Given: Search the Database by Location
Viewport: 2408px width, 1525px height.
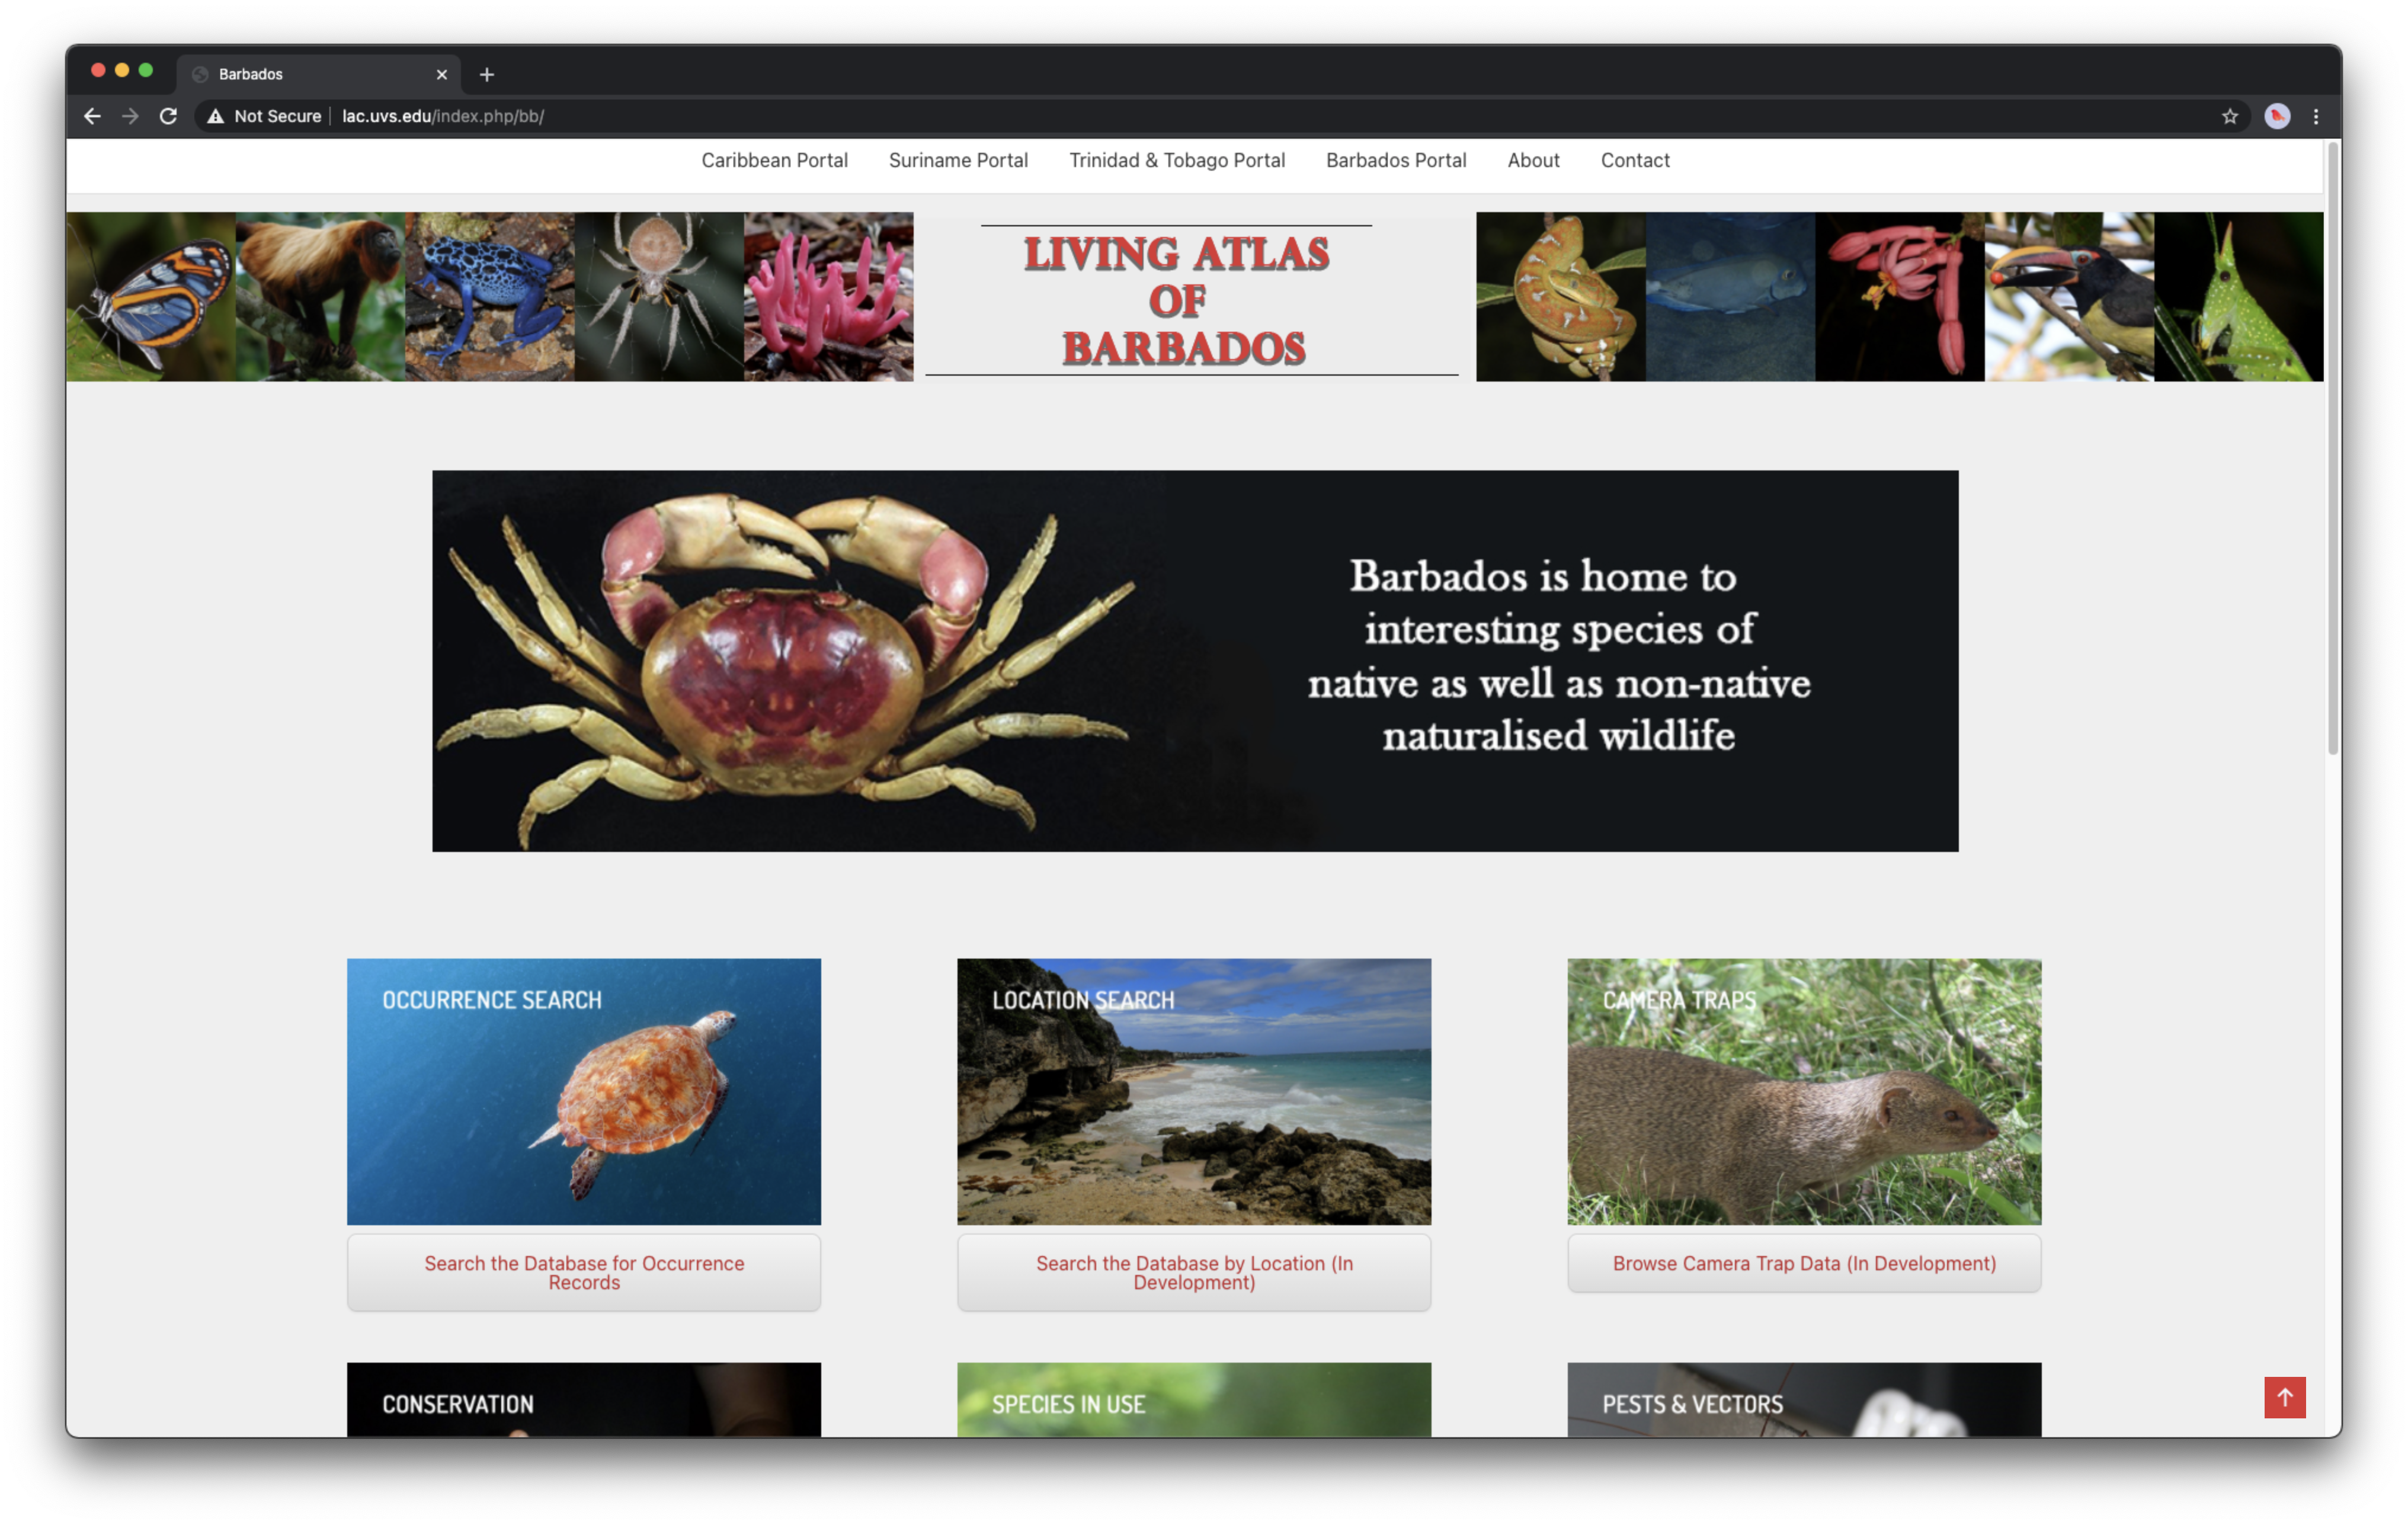Looking at the screenshot, I should pyautogui.click(x=1193, y=1272).
